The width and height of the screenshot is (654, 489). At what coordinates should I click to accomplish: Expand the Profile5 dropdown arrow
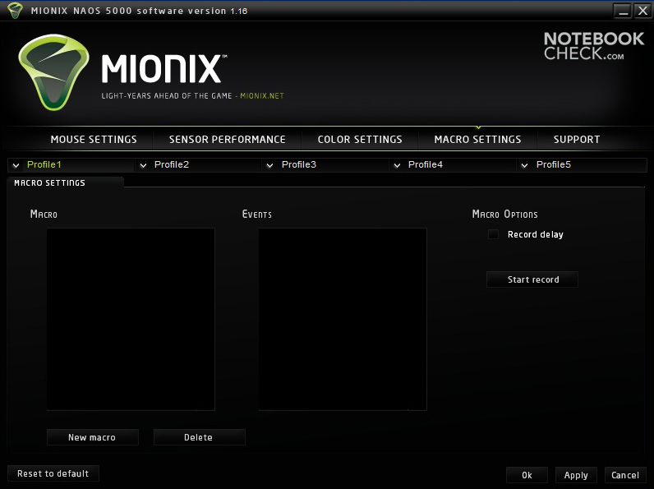coord(524,165)
